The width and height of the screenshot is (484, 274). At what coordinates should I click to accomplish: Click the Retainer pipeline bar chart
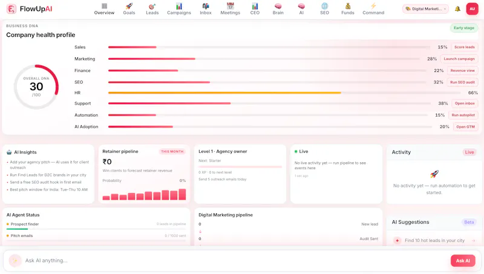[144, 194]
